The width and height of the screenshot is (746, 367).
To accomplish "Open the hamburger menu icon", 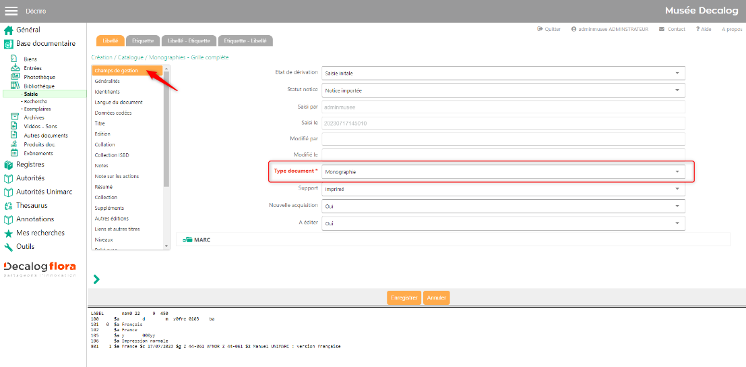I will [x=11, y=11].
